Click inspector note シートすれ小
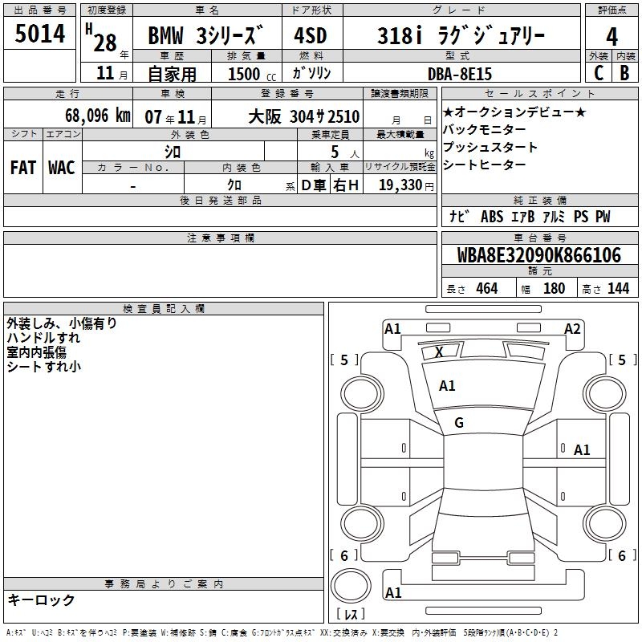 [x=44, y=367]
